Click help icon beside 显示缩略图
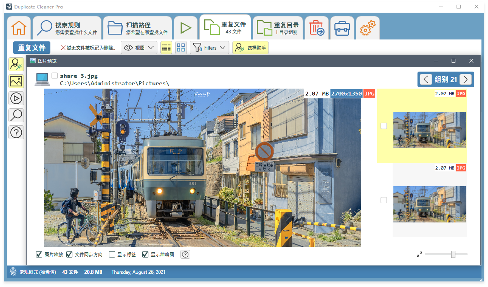The width and height of the screenshot is (488, 287). (185, 254)
